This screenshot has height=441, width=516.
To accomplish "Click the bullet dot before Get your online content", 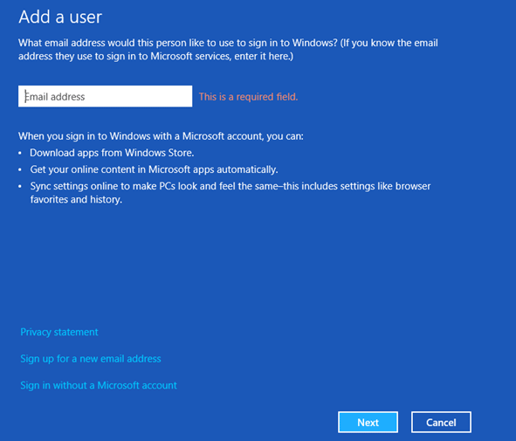I will [20, 169].
